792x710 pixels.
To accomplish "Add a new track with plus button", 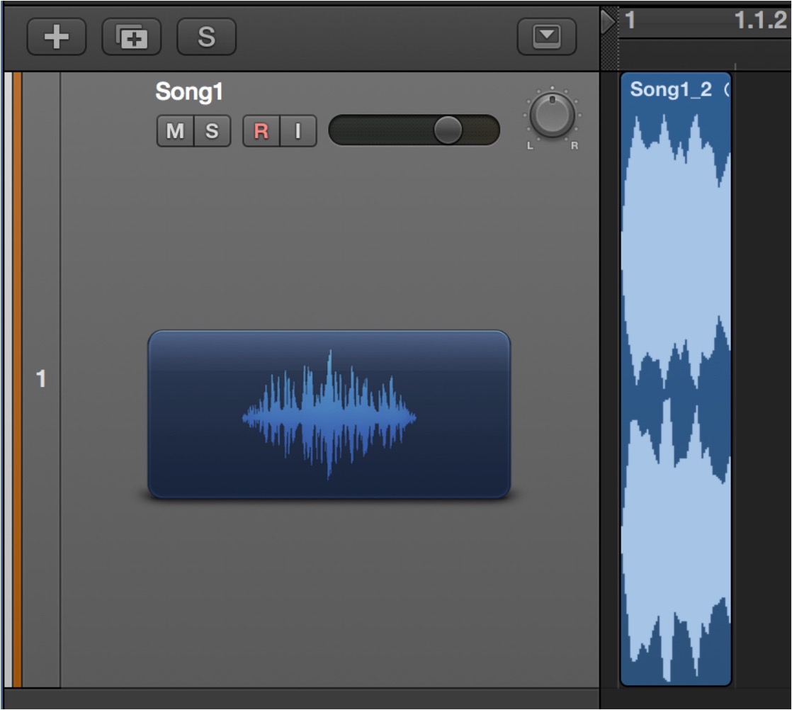I will [x=57, y=36].
